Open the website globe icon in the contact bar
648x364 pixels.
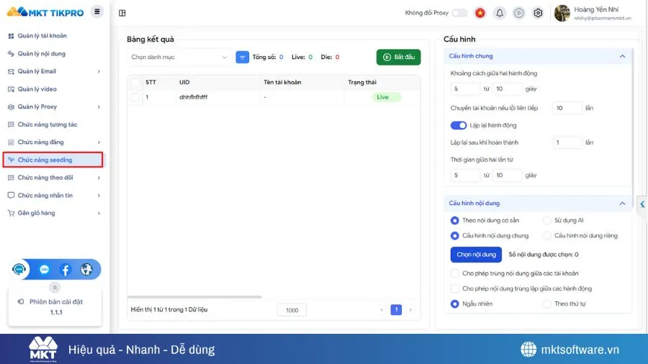[x=86, y=270]
